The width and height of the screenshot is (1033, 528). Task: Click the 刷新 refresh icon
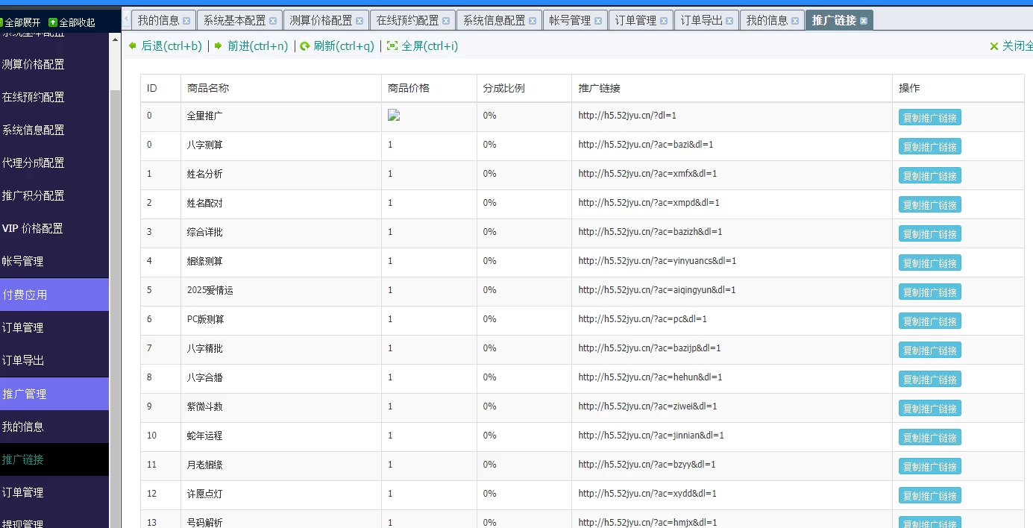click(304, 46)
